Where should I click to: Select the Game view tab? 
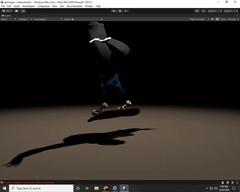tap(6, 16)
